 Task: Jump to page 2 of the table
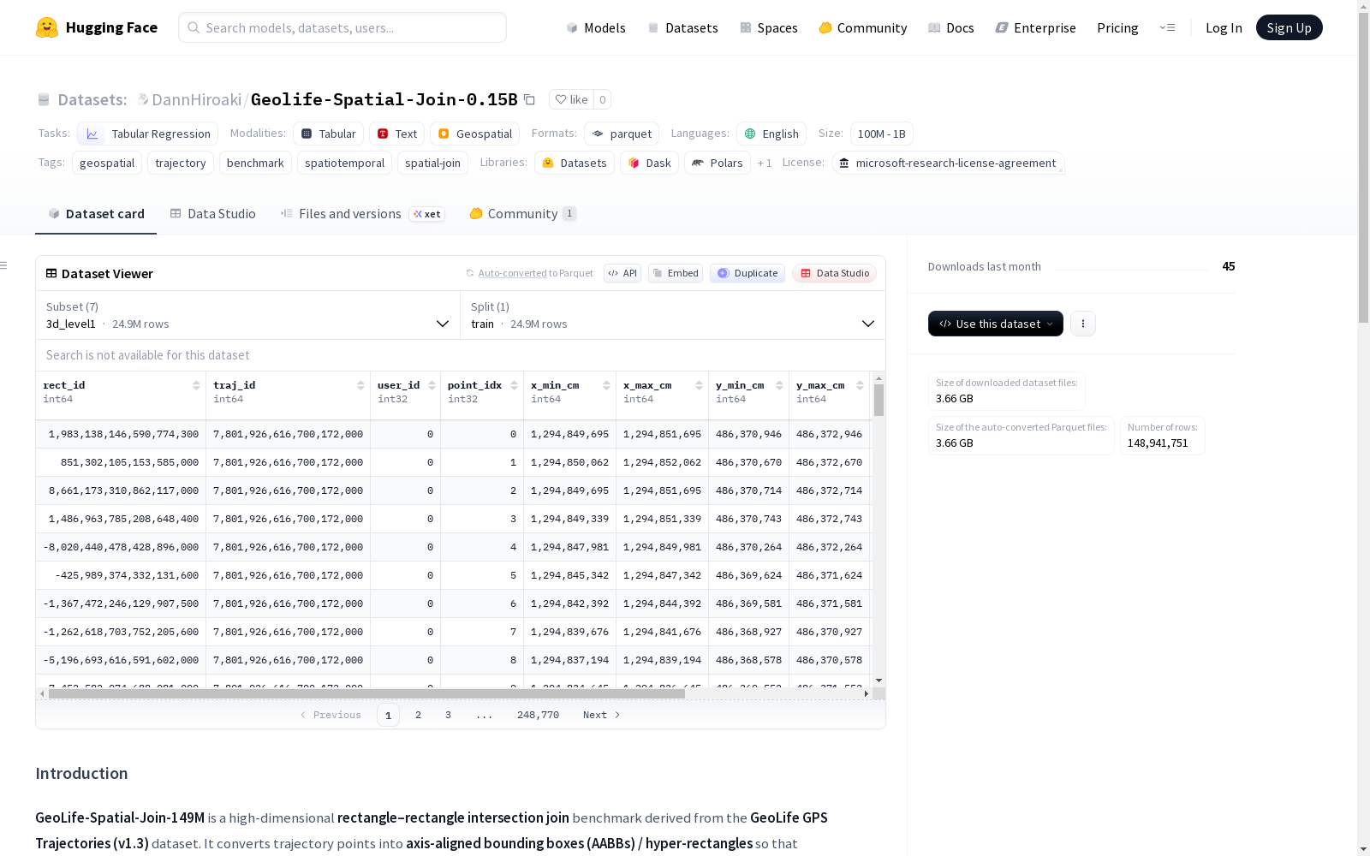[418, 715]
